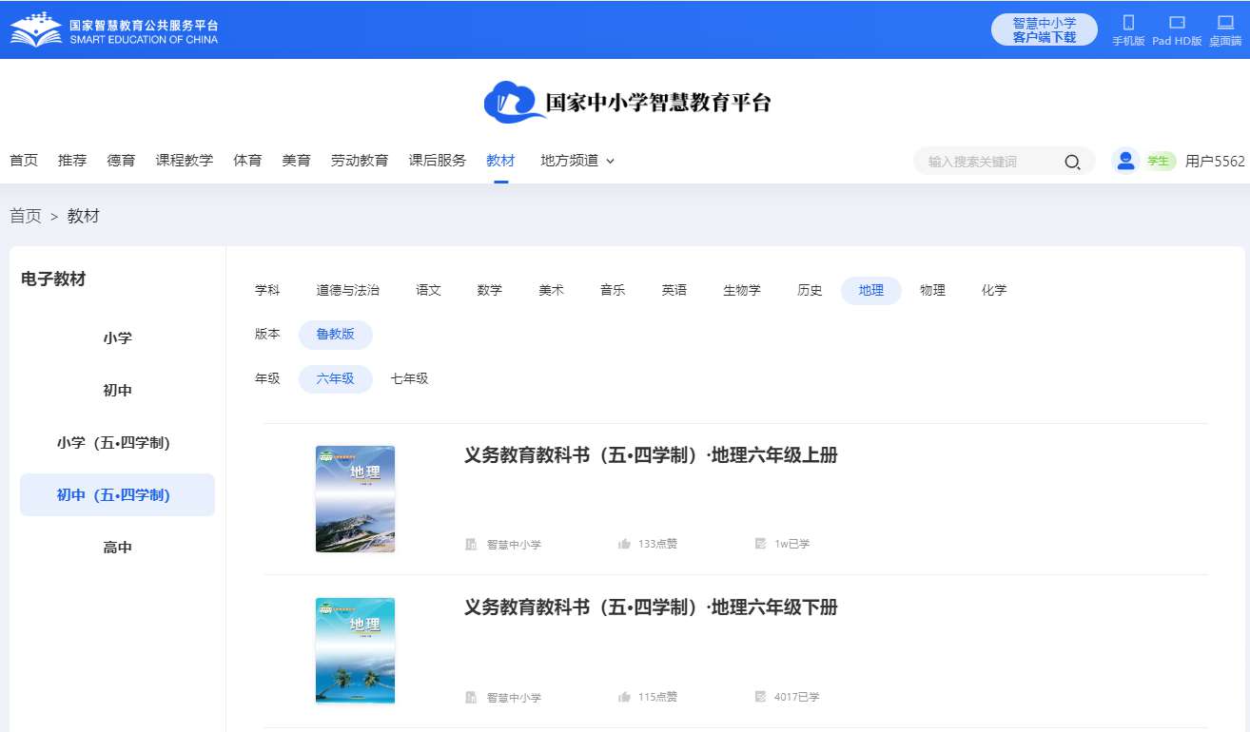The height and width of the screenshot is (732, 1250).
Task: Filter by subject 历史
Action: click(810, 290)
